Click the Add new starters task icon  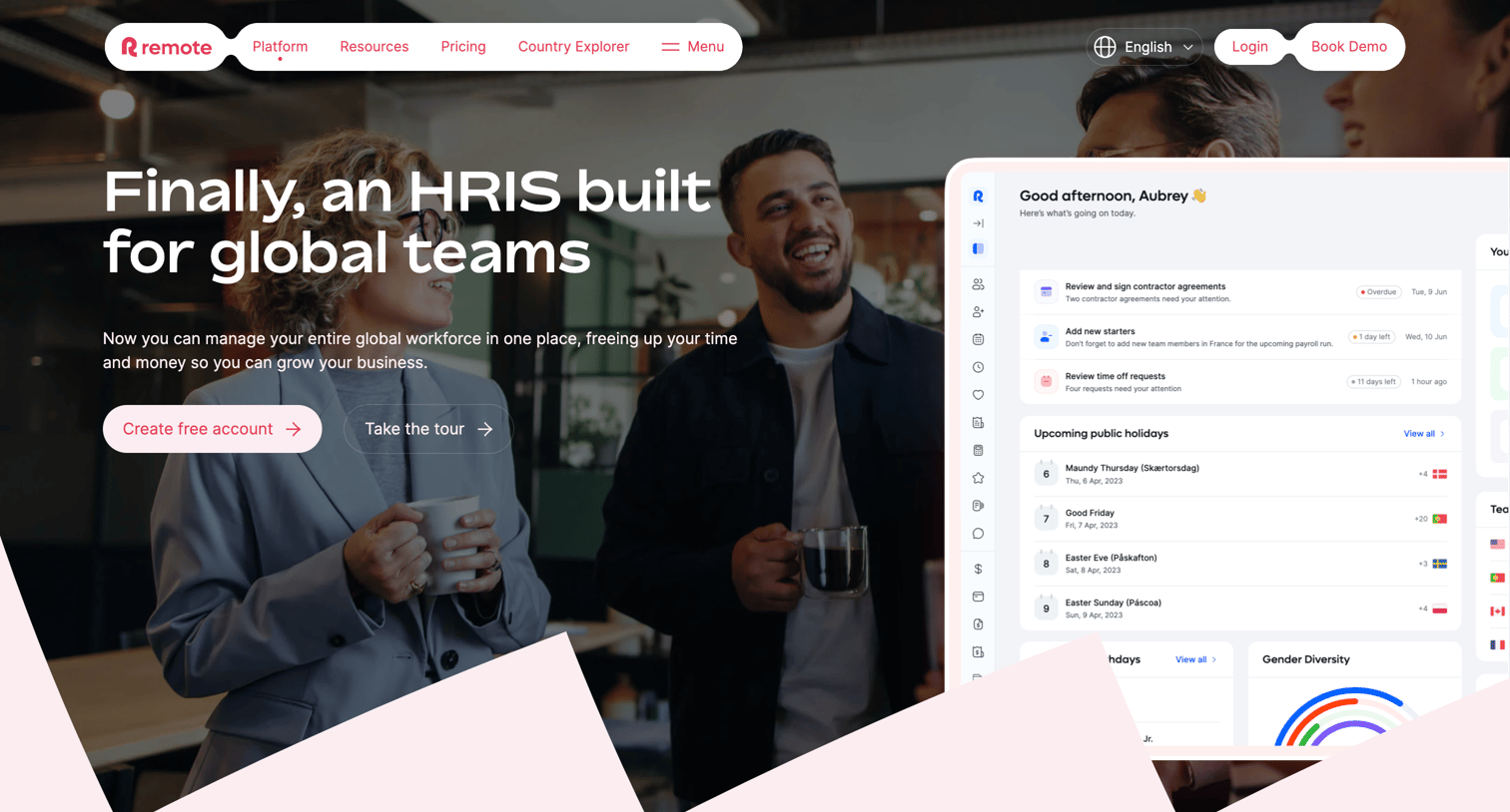pos(1046,337)
